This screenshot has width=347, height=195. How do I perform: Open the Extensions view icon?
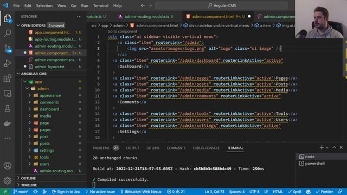tap(7, 78)
